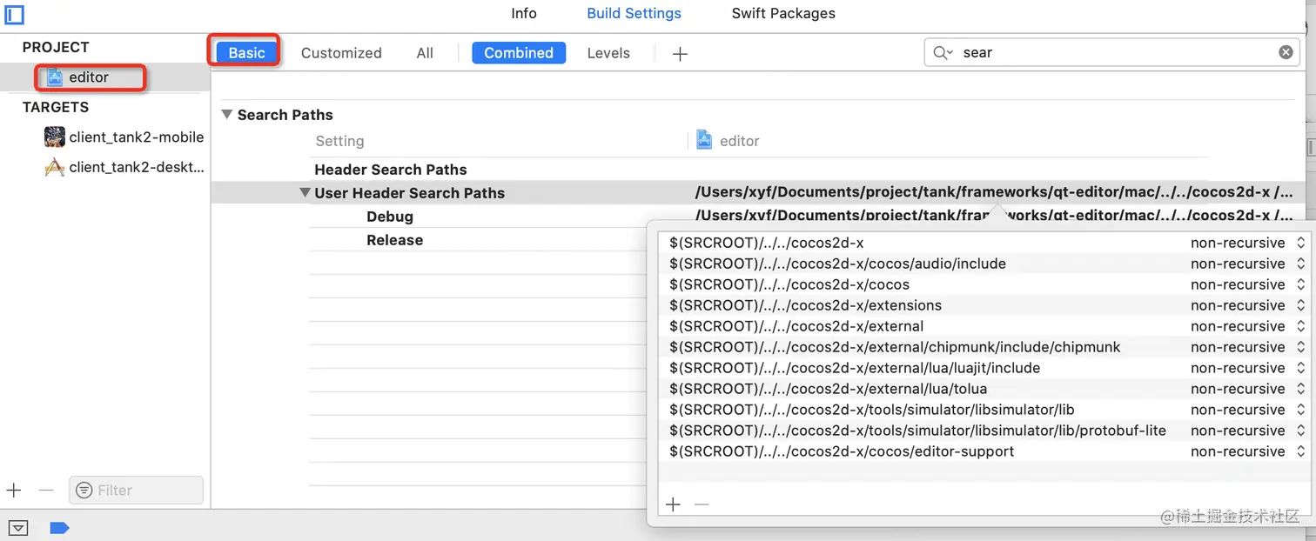Toggle the navigator sidebar panel icon

point(14,14)
